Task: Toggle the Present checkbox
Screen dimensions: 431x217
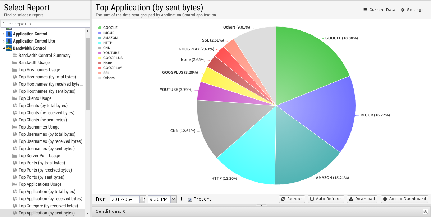Action: 190,199
